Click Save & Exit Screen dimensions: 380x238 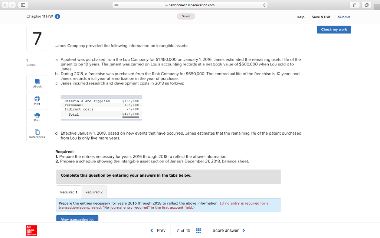(321, 17)
